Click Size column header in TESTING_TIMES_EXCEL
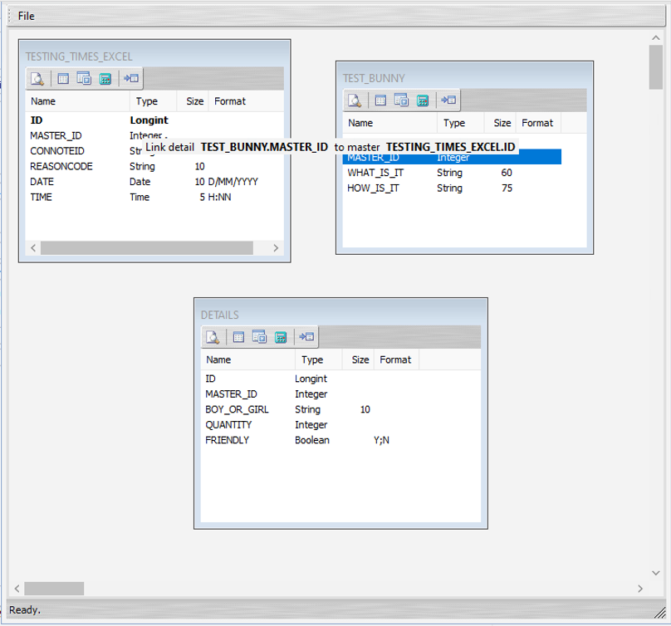 193,101
